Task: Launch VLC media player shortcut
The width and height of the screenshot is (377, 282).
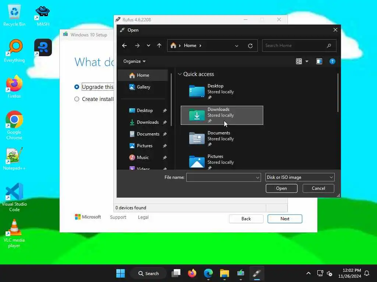Action: coord(14,234)
